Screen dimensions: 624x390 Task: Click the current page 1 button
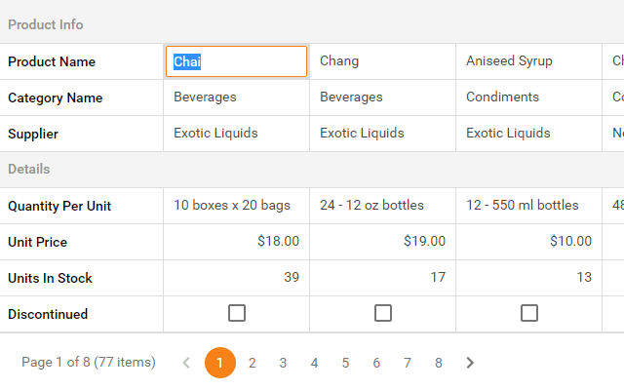tap(220, 363)
